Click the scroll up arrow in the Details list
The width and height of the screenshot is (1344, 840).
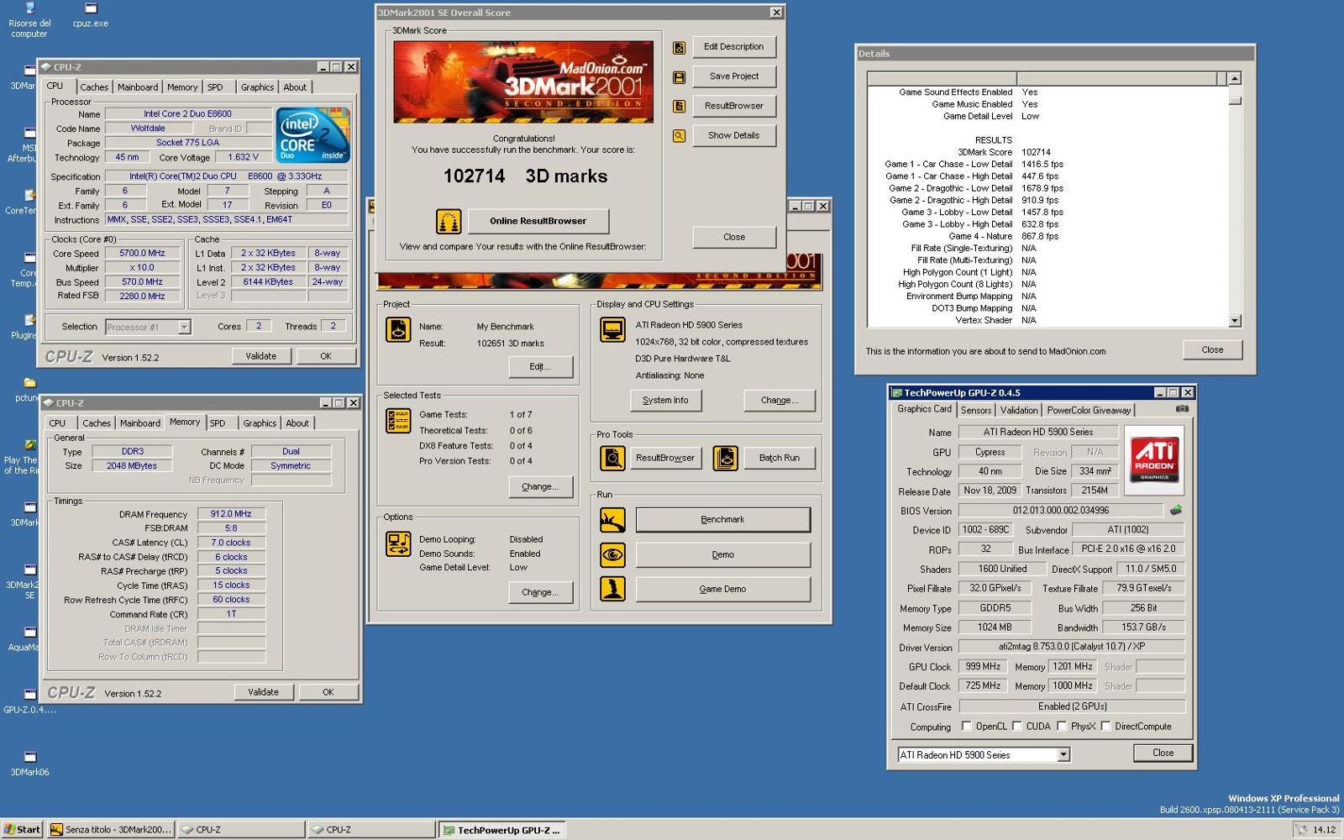coord(1235,79)
